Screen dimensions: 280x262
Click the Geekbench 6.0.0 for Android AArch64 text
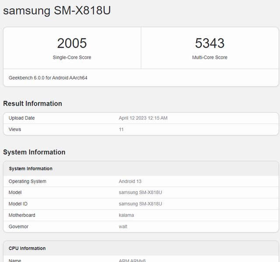(48, 78)
